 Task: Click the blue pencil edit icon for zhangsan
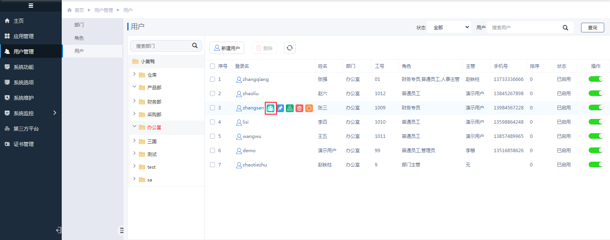tap(280, 108)
